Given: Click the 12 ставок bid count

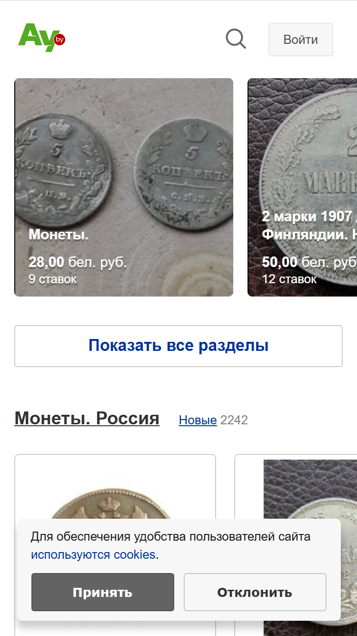Looking at the screenshot, I should 289,279.
